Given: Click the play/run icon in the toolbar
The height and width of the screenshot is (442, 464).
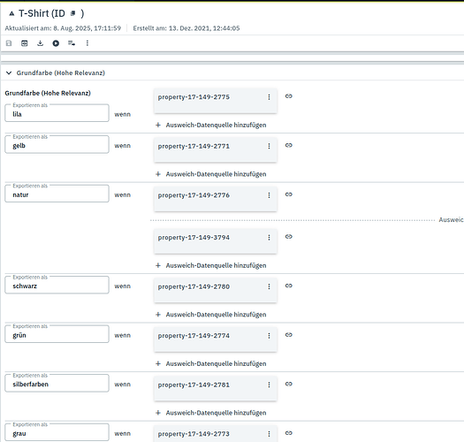Looking at the screenshot, I should tap(56, 43).
